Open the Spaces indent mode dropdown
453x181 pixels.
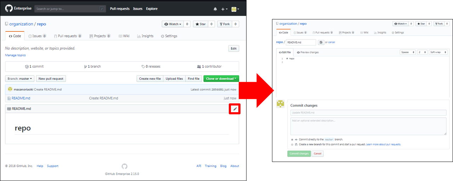tap(408, 52)
